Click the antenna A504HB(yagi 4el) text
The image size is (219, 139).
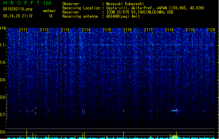click(123, 16)
